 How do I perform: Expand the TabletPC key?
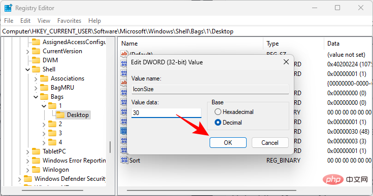27,151
